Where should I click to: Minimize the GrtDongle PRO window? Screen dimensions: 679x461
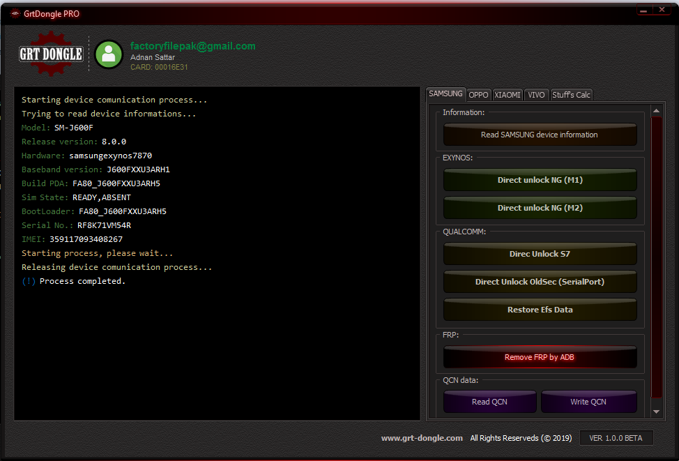click(x=644, y=10)
